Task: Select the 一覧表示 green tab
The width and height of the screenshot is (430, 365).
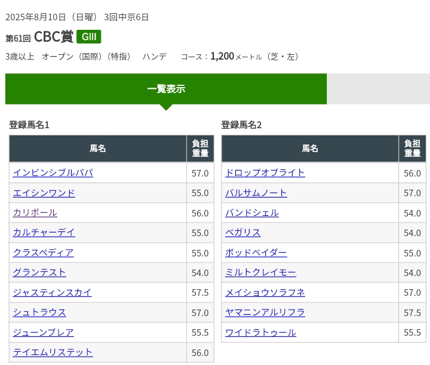Action: tap(166, 89)
